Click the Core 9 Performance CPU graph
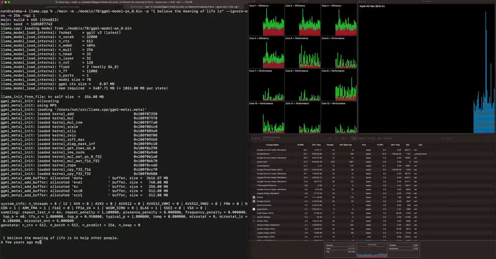 click(339, 84)
